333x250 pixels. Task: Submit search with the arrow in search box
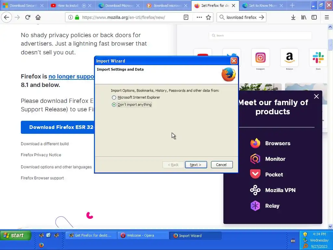coord(261,17)
